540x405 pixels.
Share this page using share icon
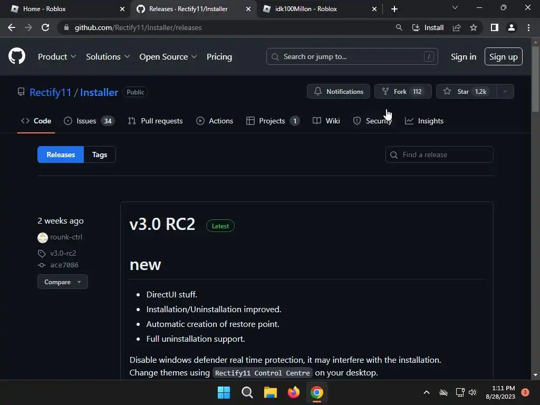tap(457, 27)
